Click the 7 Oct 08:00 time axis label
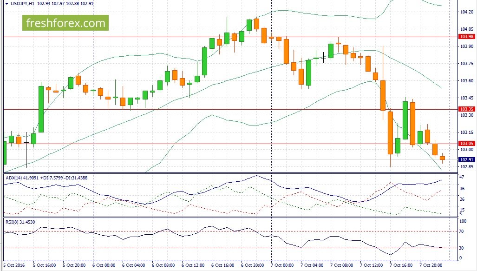 342,265
